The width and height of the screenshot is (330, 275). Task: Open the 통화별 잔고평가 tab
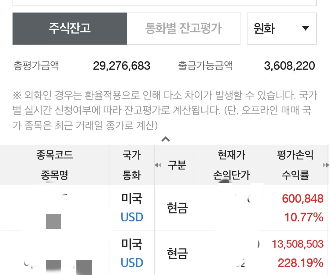183,28
